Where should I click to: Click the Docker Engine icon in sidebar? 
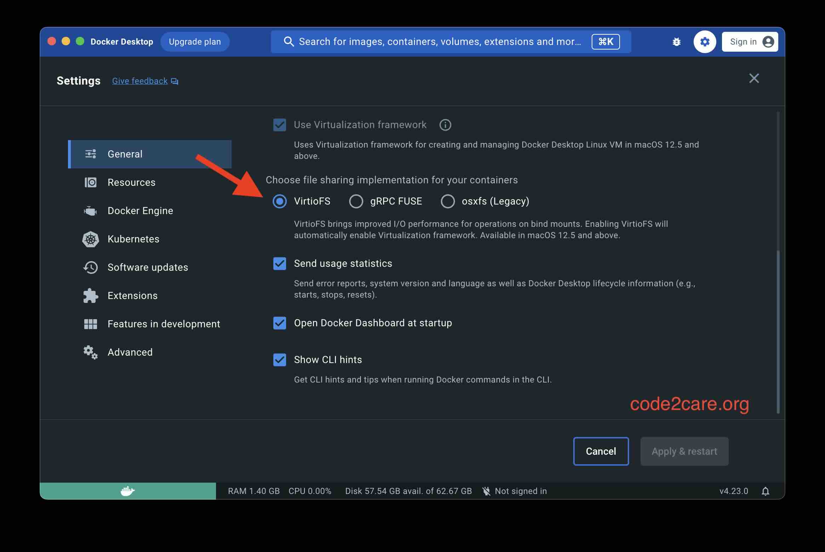coord(90,211)
